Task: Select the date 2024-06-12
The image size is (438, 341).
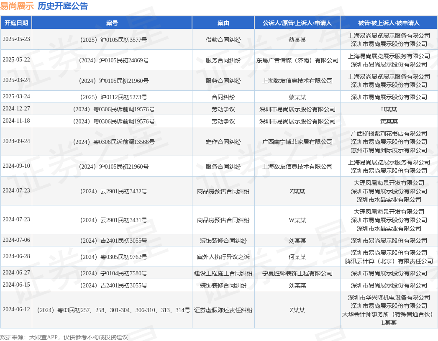Action: pos(16,310)
